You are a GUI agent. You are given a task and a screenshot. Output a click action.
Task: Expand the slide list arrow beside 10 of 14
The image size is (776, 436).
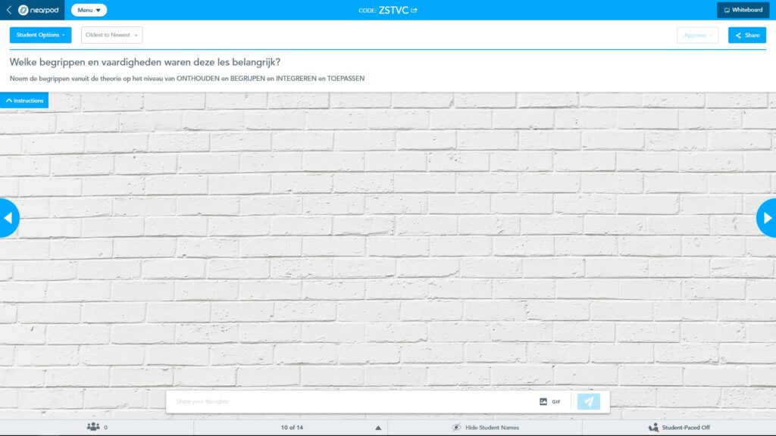(x=378, y=428)
